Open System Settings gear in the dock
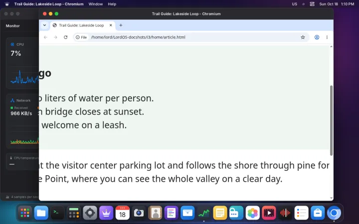Screen dimensions: 359x224 point(90,213)
